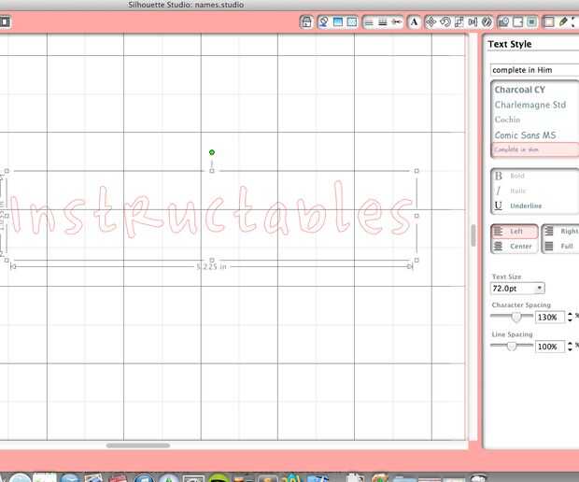Click the icon at the toolbar's left edge
Image resolution: width=579 pixels, height=482 pixels.
tap(6, 21)
